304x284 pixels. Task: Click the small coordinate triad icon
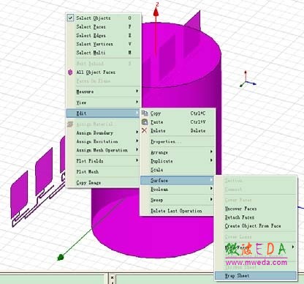(x=247, y=80)
